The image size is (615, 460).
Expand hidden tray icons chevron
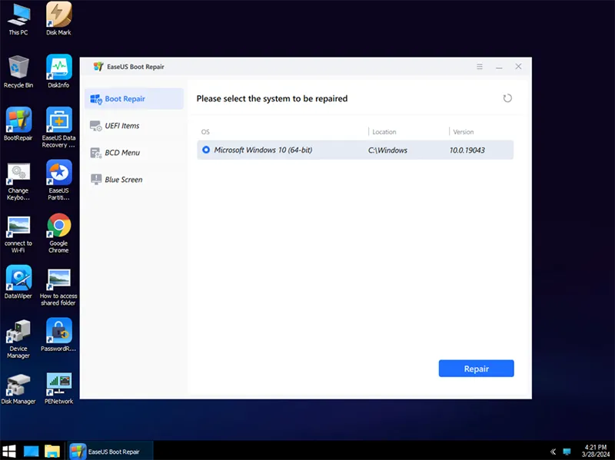[553, 452]
